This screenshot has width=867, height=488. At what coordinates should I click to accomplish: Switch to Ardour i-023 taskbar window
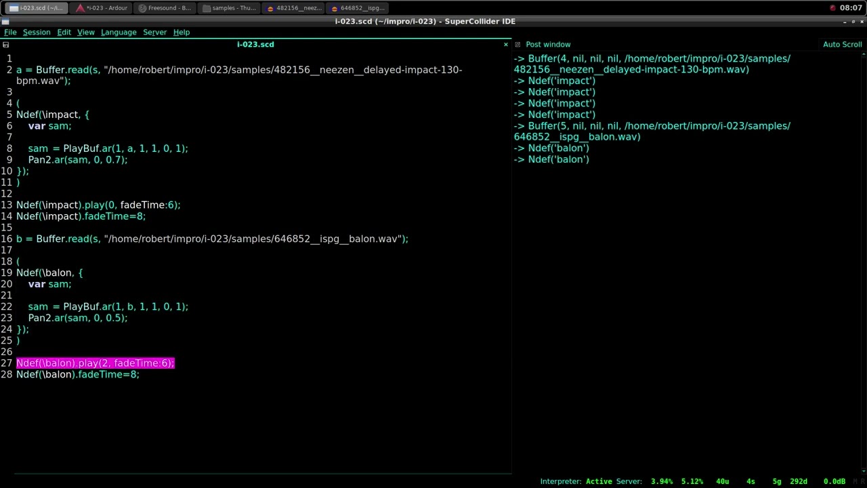click(102, 8)
